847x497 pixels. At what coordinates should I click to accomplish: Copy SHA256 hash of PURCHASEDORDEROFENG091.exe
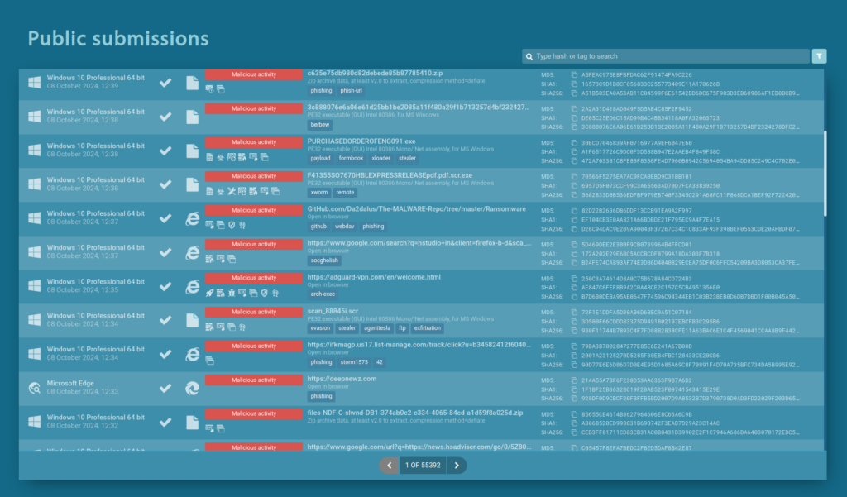(574, 161)
